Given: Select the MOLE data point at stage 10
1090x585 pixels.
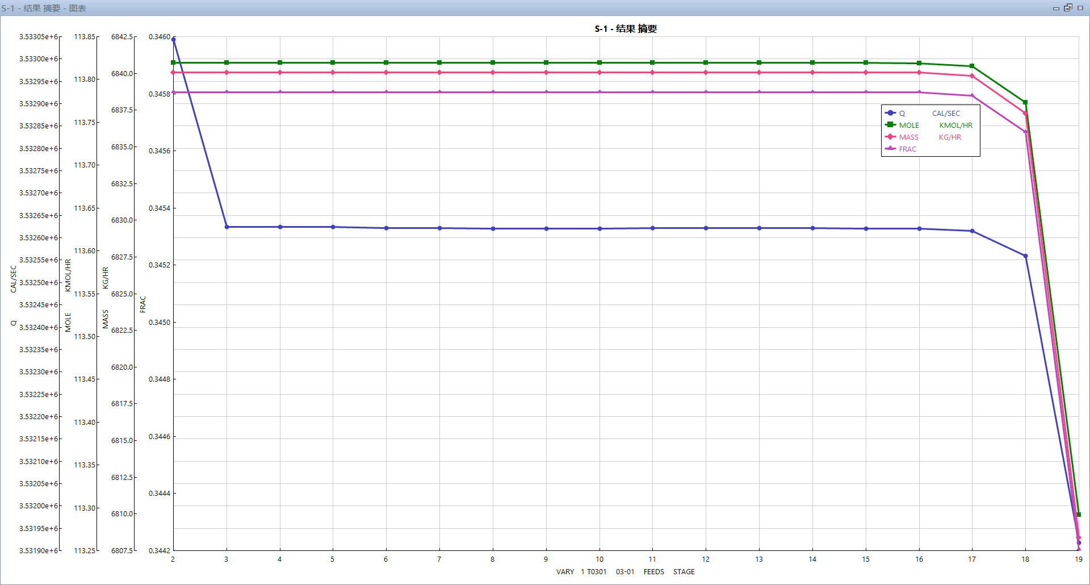Looking at the screenshot, I should point(599,62).
